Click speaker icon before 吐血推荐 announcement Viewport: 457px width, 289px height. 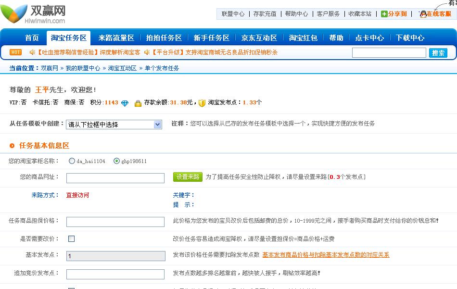click(32, 52)
